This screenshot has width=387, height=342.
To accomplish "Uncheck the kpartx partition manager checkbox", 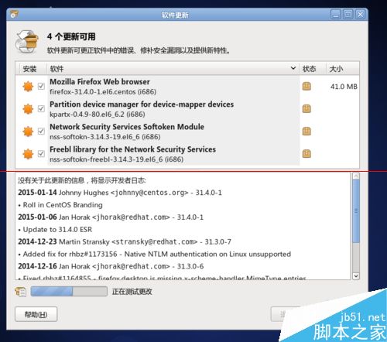I will [41, 108].
